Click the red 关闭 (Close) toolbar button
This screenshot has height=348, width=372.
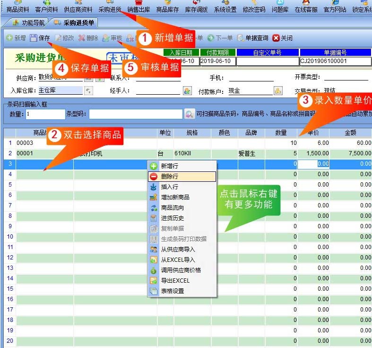(x=283, y=38)
